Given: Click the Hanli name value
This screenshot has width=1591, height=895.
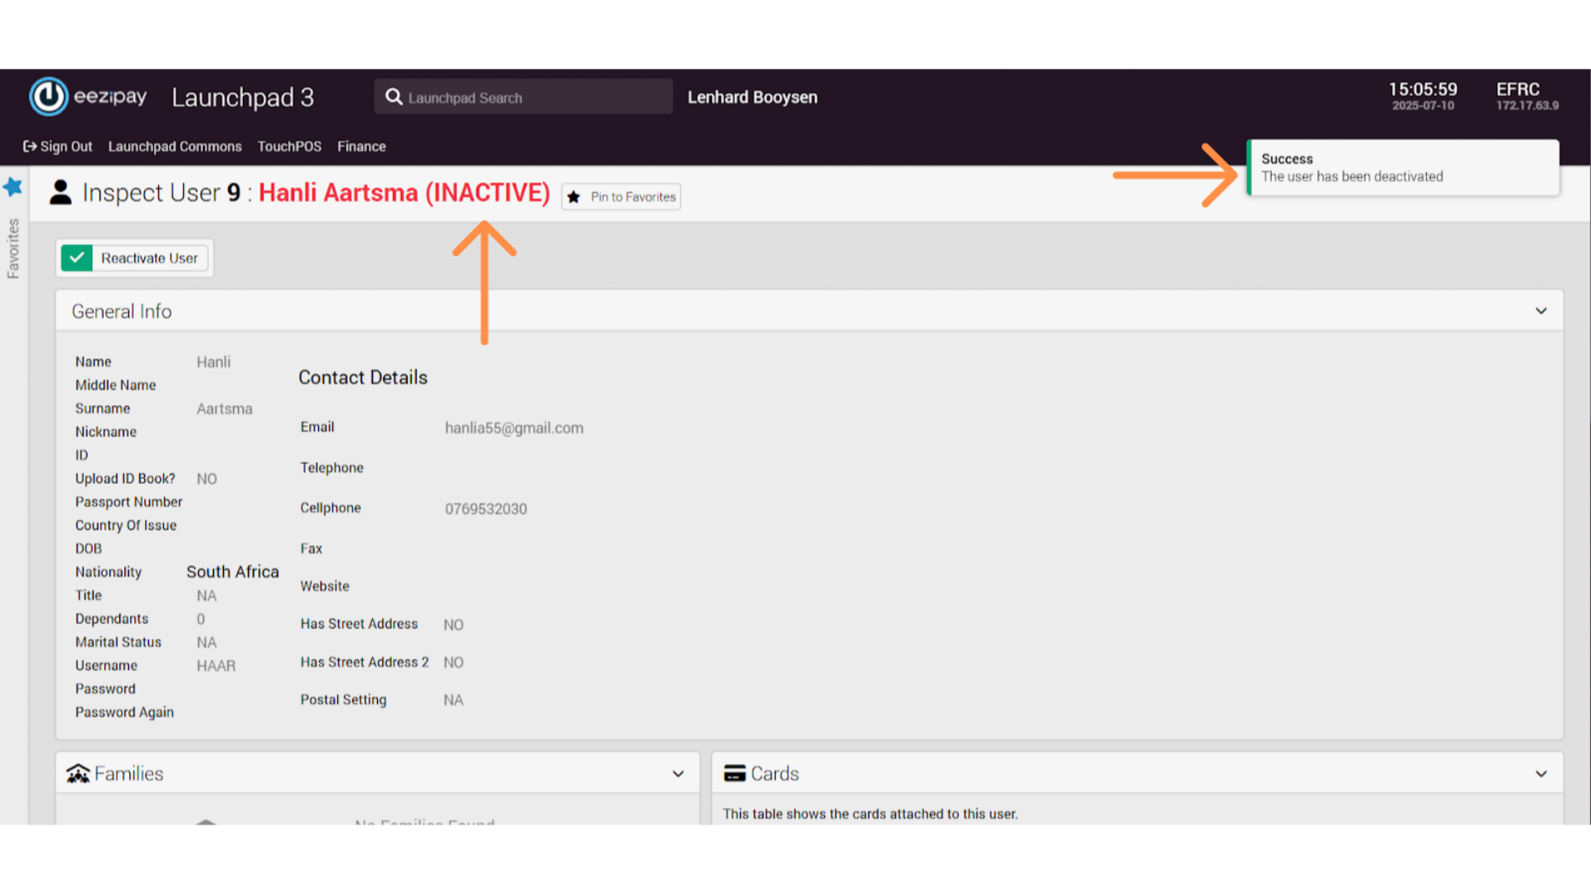Looking at the screenshot, I should 214,362.
